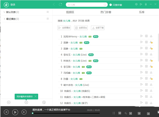
Task: Play song 1 刘宪华Henry - 女儿情
Action: point(142,36)
